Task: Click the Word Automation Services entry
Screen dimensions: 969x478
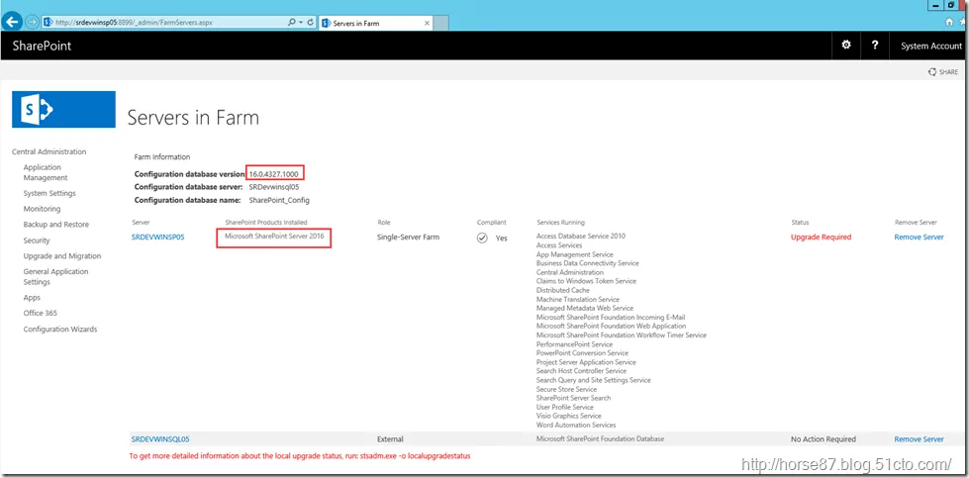Action: [576, 425]
